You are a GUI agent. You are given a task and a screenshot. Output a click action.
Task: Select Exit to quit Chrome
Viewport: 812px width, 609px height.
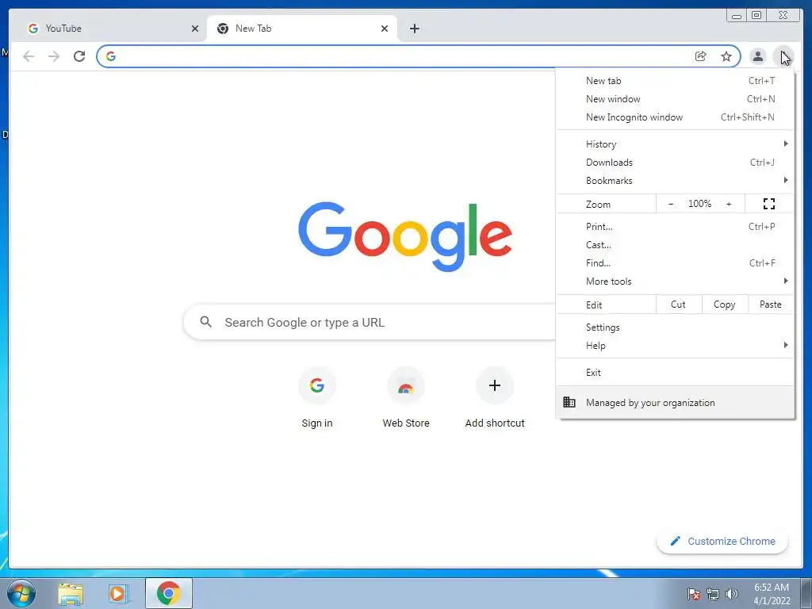(x=676, y=373)
